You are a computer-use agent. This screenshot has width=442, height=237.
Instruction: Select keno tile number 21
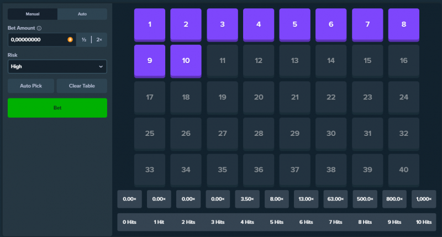click(x=295, y=98)
